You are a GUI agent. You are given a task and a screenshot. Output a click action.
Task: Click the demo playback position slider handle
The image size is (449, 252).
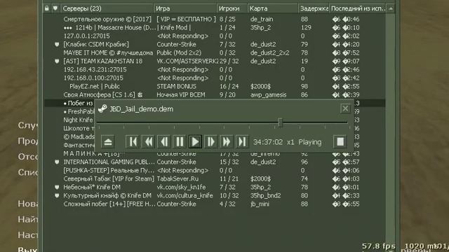281,122
